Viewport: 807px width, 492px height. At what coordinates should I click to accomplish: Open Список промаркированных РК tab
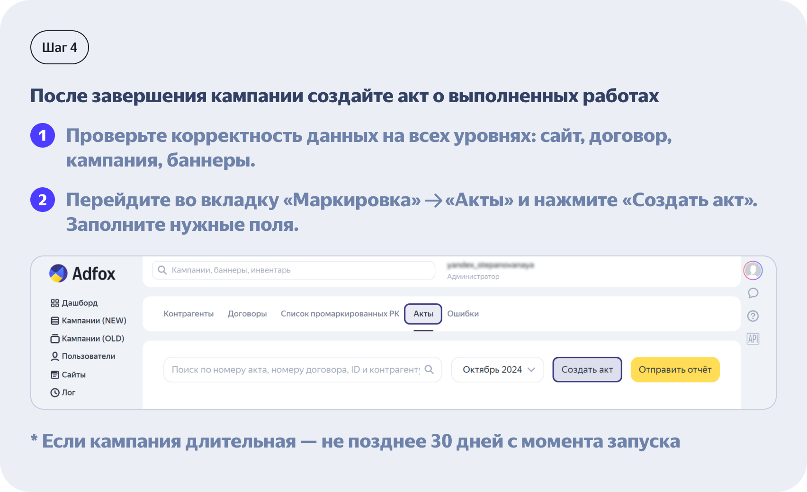pos(340,314)
